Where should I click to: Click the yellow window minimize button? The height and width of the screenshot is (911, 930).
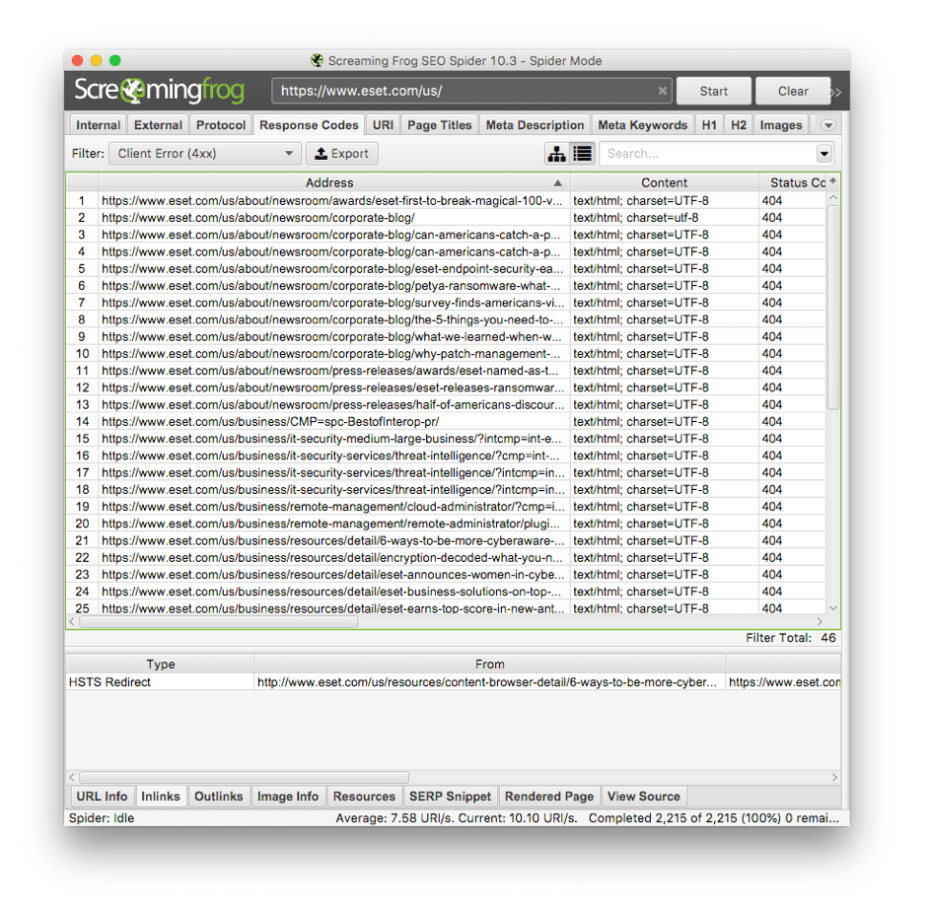coord(96,60)
